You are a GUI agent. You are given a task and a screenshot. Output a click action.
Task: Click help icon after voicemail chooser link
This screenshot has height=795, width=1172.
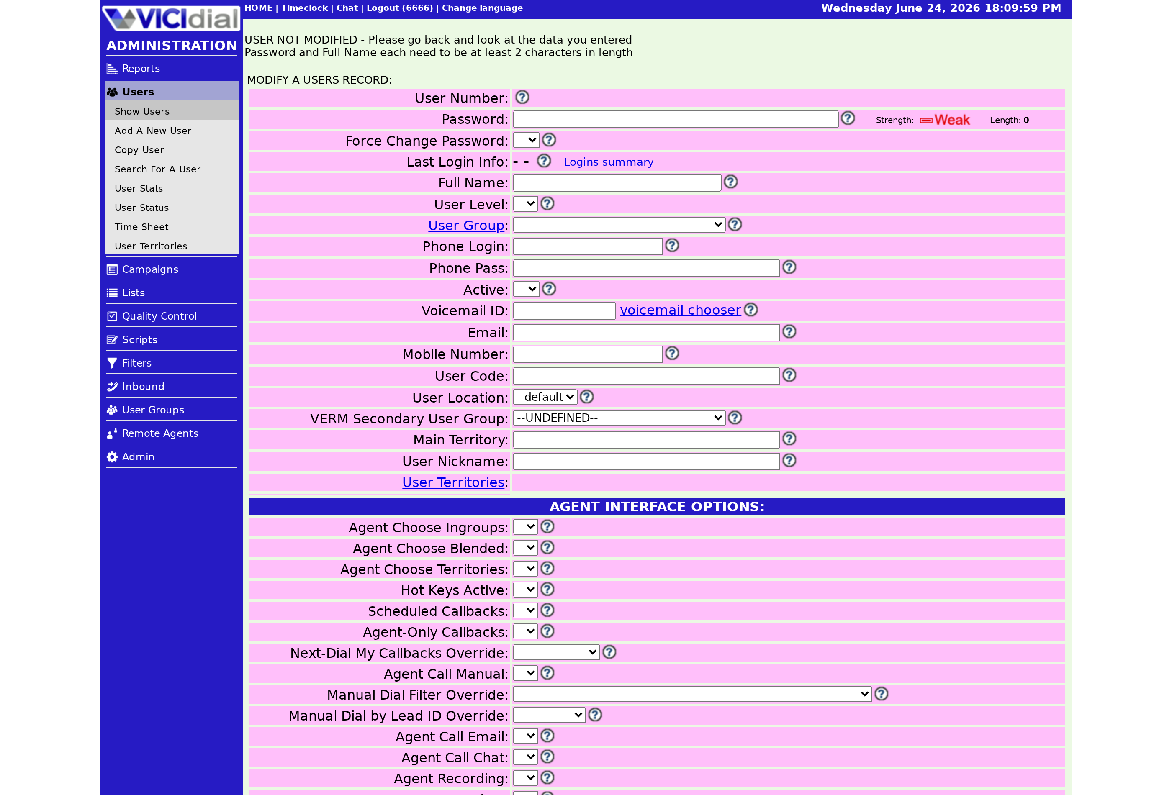click(750, 310)
